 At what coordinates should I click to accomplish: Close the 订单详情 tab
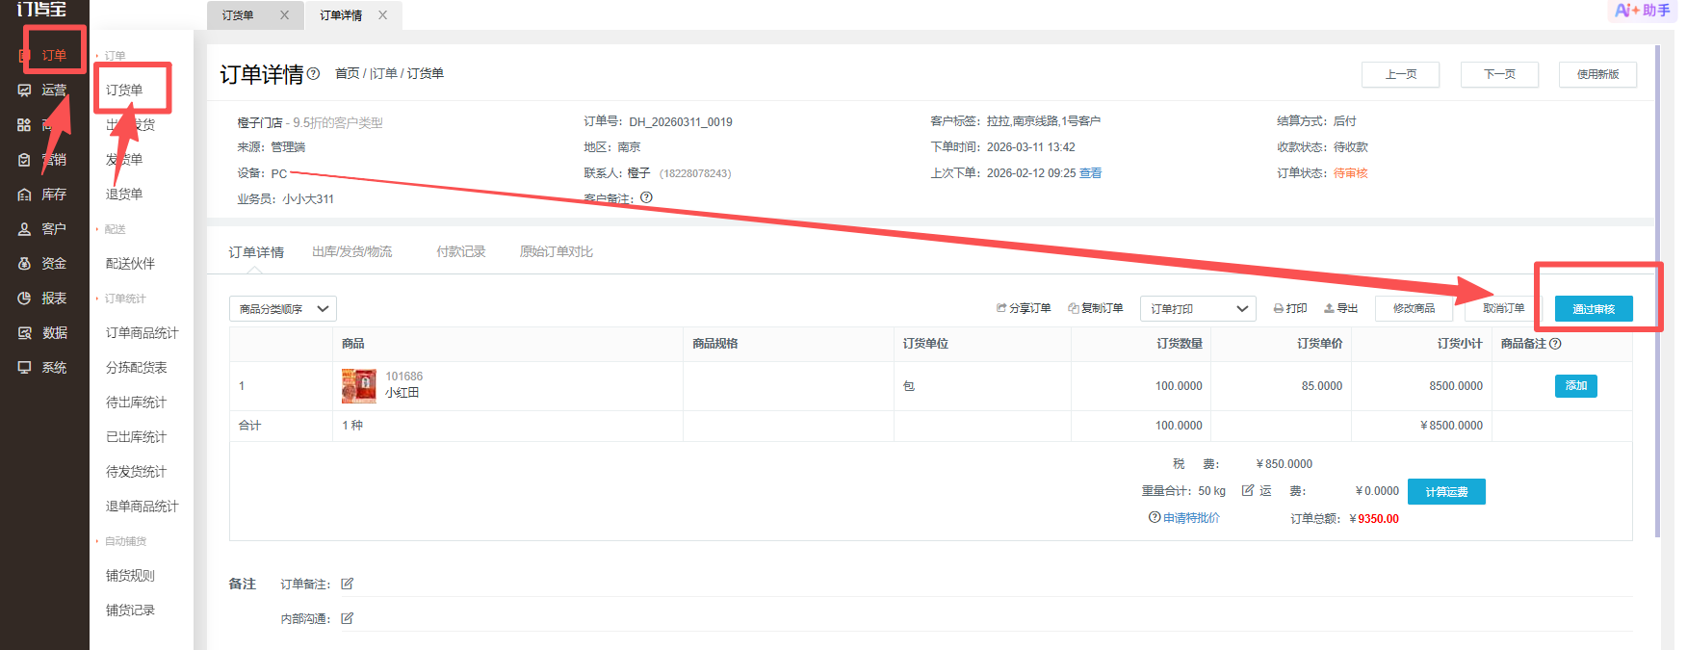(383, 15)
